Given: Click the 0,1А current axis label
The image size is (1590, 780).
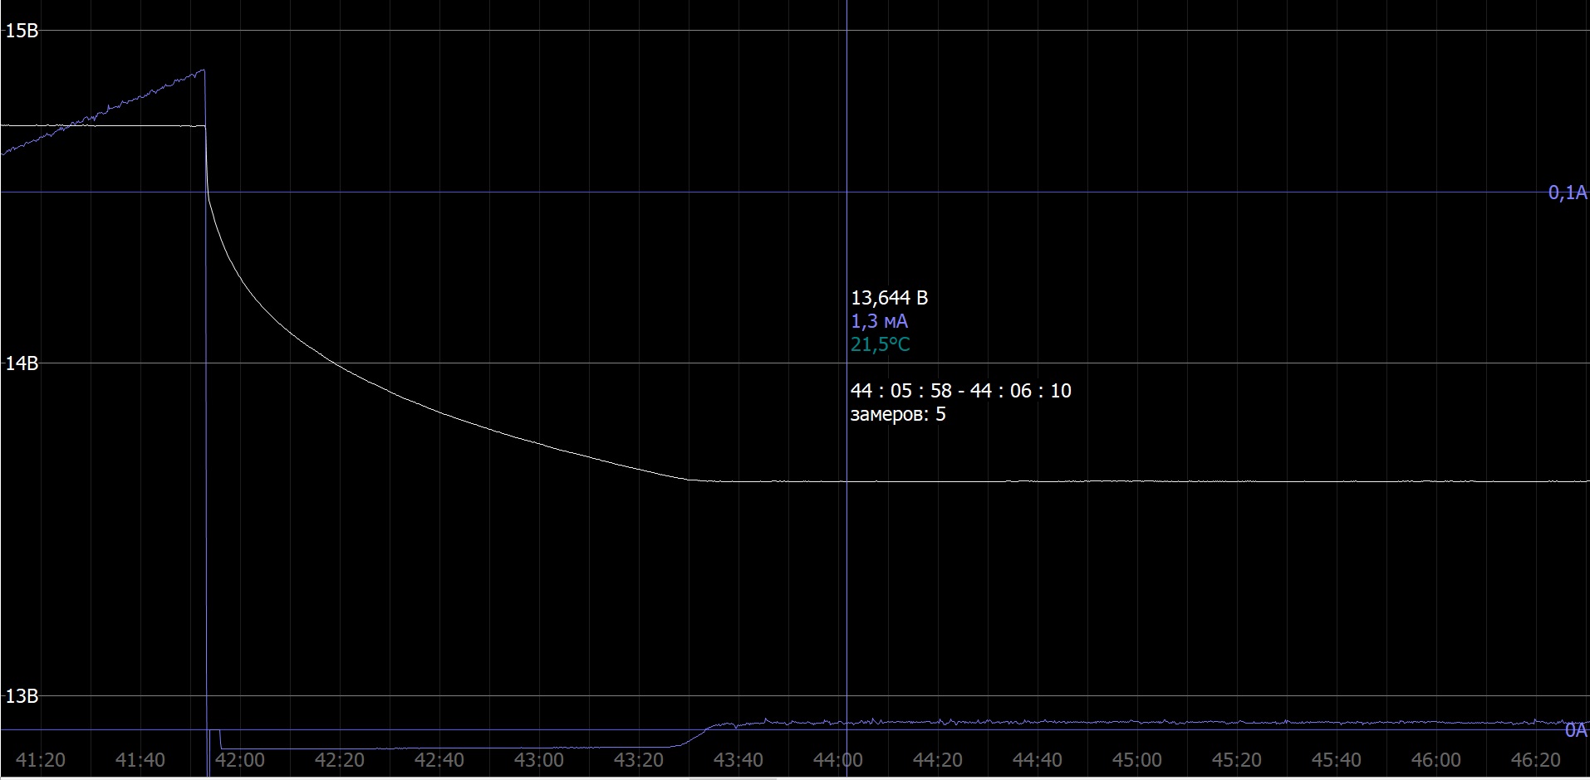Looking at the screenshot, I should tap(1567, 193).
